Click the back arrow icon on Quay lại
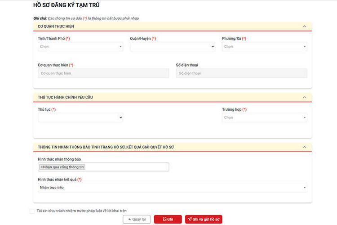Image resolution: width=337 pixels, height=225 pixels. 129,220
